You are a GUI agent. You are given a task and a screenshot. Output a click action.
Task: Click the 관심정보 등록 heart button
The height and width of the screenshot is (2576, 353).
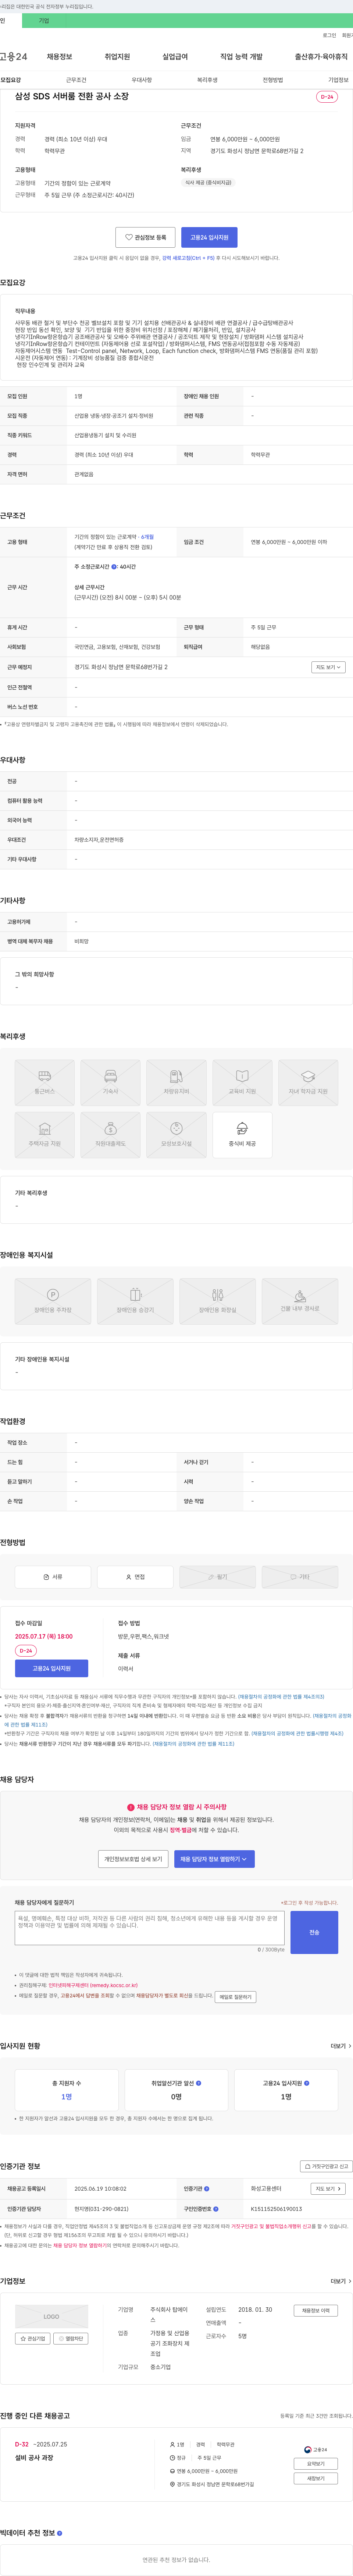click(145, 237)
